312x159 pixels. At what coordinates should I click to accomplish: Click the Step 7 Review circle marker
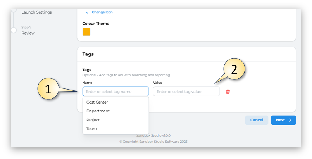pyautogui.click(x=14, y=30)
